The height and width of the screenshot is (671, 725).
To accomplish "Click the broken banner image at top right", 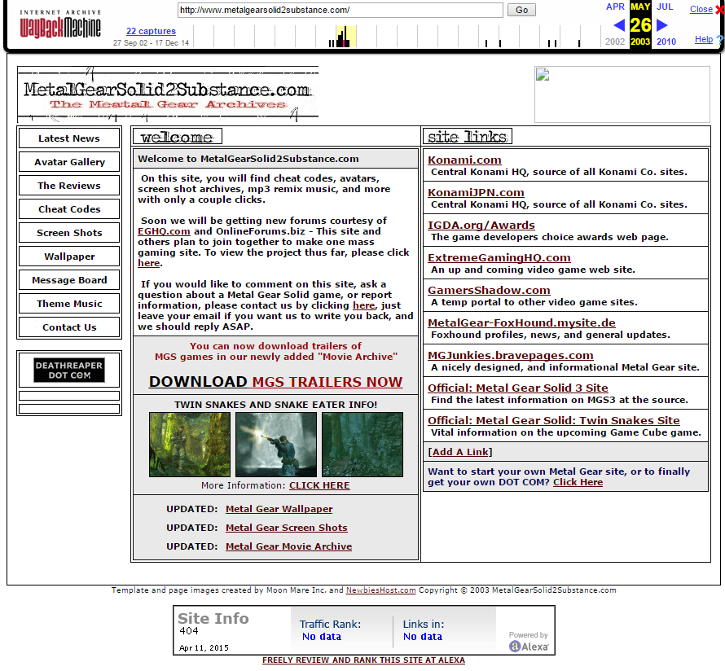I will pos(622,94).
